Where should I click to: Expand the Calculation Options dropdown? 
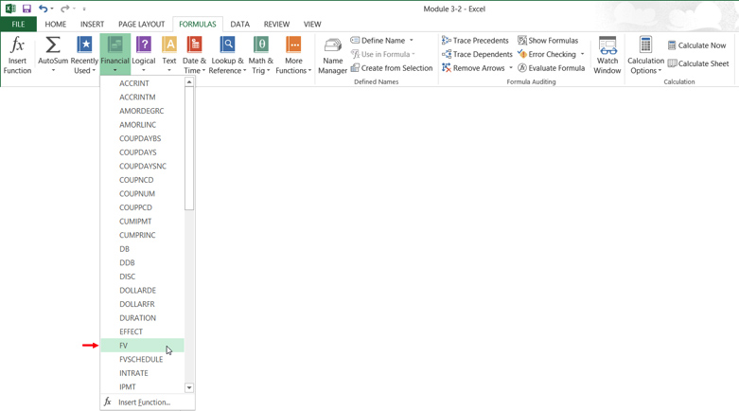(x=646, y=57)
